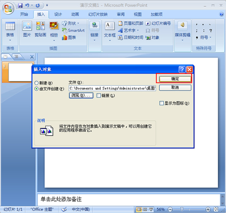Switch to normal view in status bar
This screenshot has height=213, width=226.
click(x=139, y=209)
